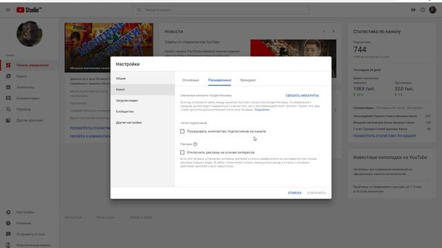The height and width of the screenshot is (248, 442).
Task: Click the 744 subscriber count
Action: [360, 50]
